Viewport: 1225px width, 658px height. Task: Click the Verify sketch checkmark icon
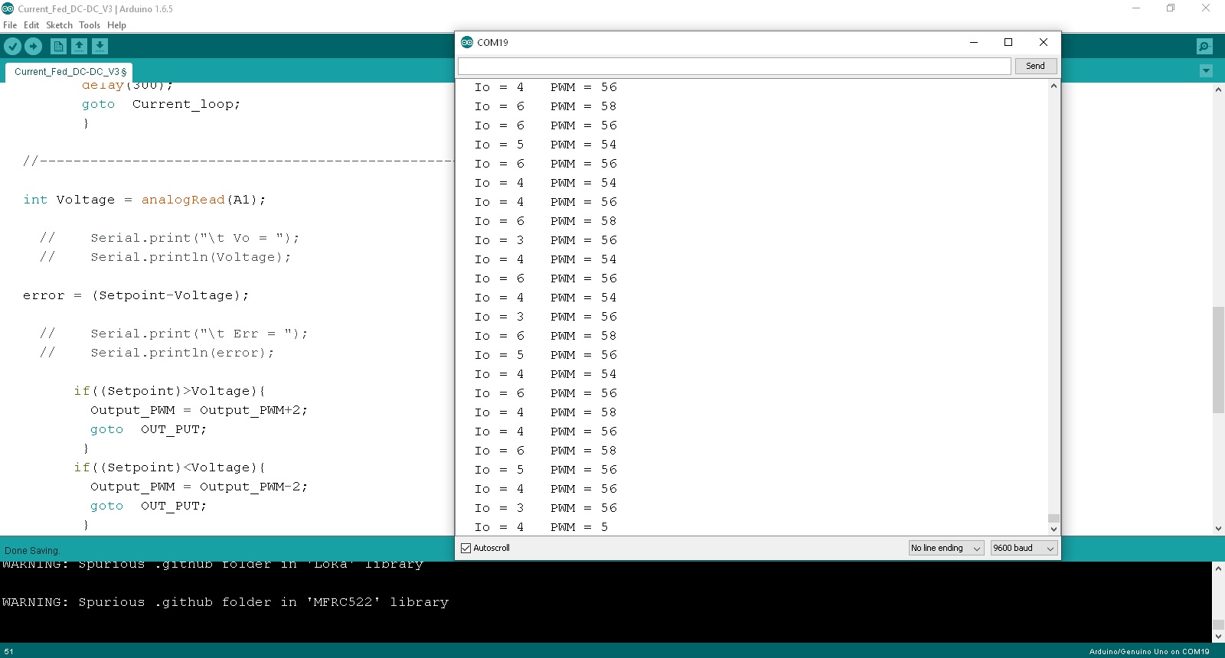[12, 47]
